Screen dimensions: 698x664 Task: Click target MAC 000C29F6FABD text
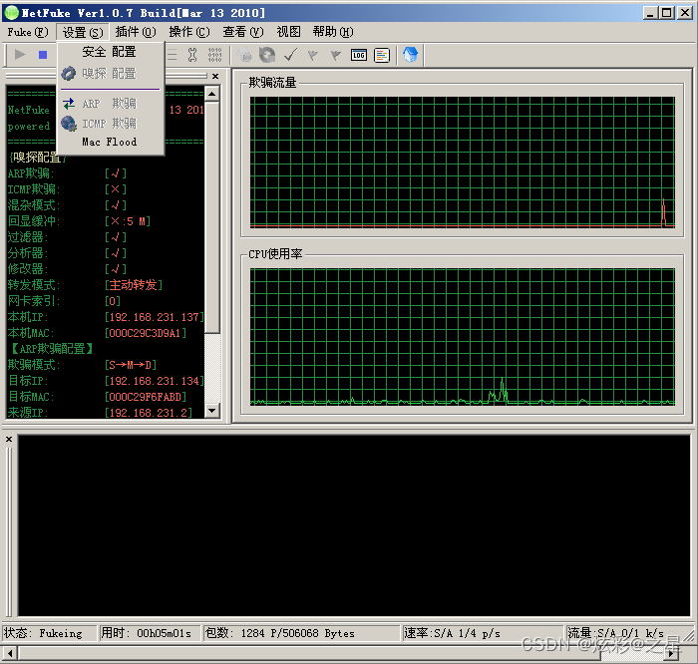point(146,397)
